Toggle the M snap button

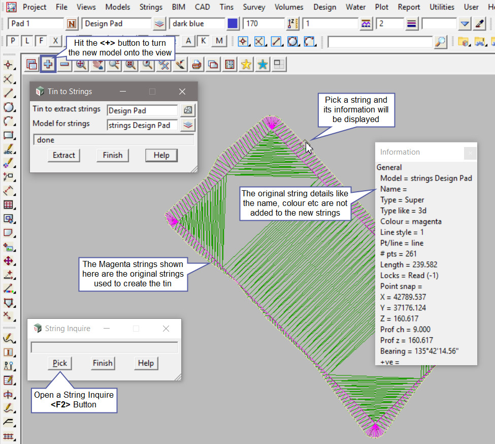point(219,41)
